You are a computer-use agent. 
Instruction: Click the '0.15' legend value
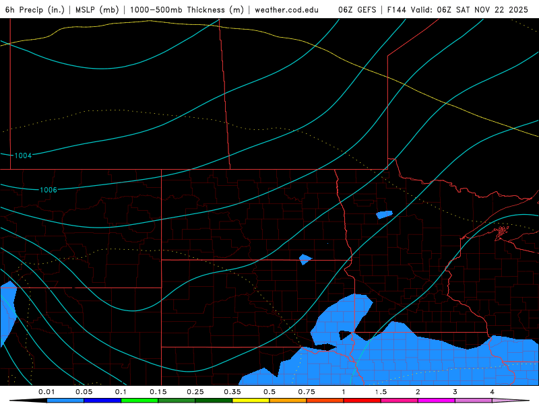click(158, 392)
